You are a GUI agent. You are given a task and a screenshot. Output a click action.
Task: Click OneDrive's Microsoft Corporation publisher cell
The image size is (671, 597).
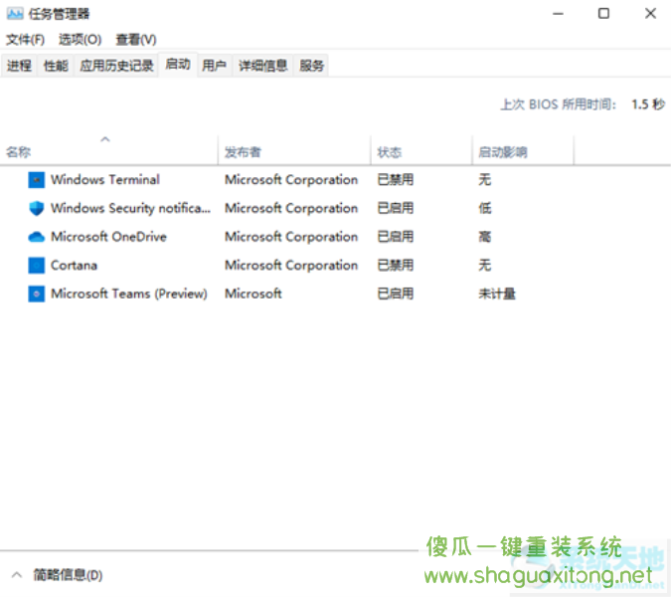pos(291,237)
